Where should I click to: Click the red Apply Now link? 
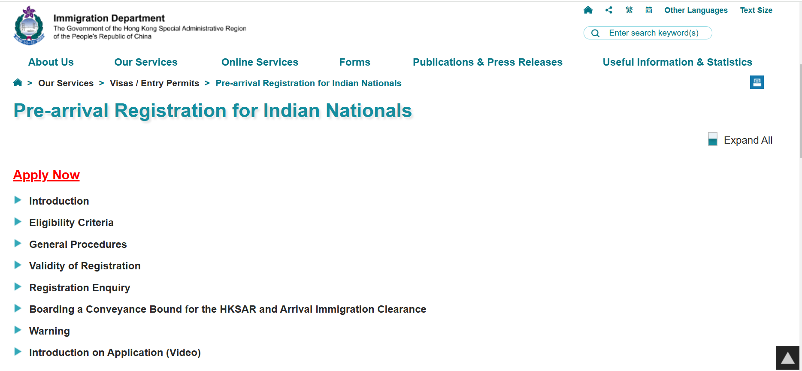(46, 175)
